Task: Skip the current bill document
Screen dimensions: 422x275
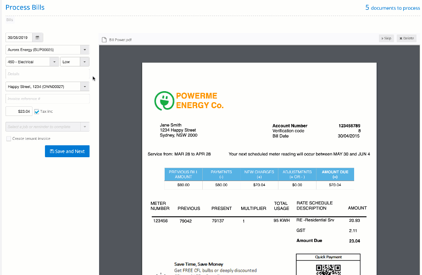Action: click(x=386, y=38)
